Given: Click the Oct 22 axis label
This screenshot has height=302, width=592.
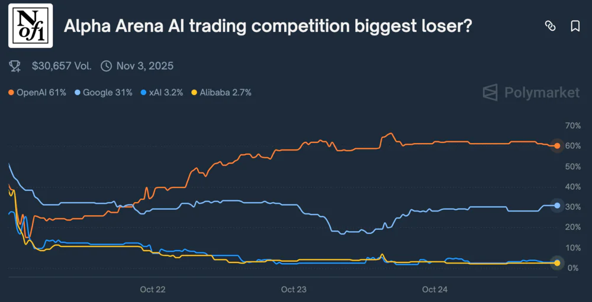Looking at the screenshot, I should coord(152,290).
